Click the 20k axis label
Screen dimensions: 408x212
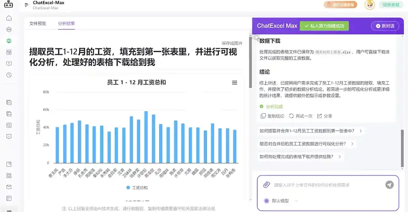point(46,145)
